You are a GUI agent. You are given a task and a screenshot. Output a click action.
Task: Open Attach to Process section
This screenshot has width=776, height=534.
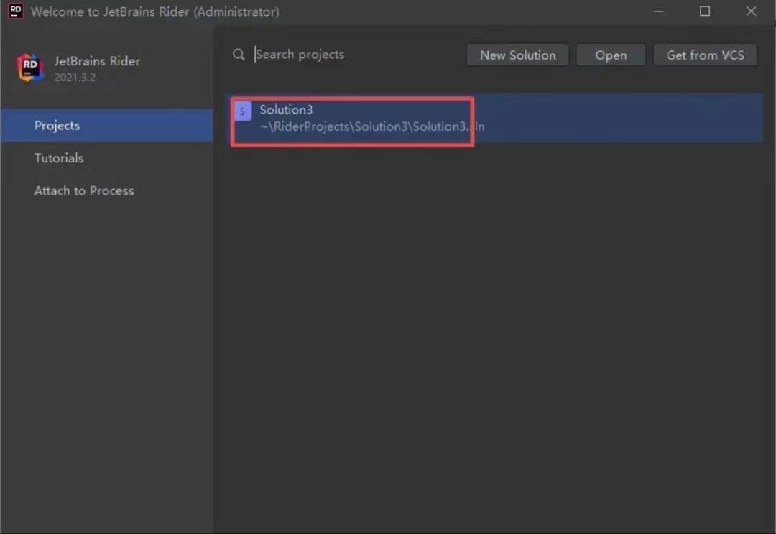coord(107,191)
